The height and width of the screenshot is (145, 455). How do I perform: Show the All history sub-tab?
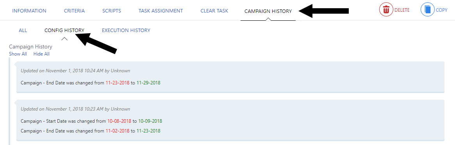pos(23,30)
